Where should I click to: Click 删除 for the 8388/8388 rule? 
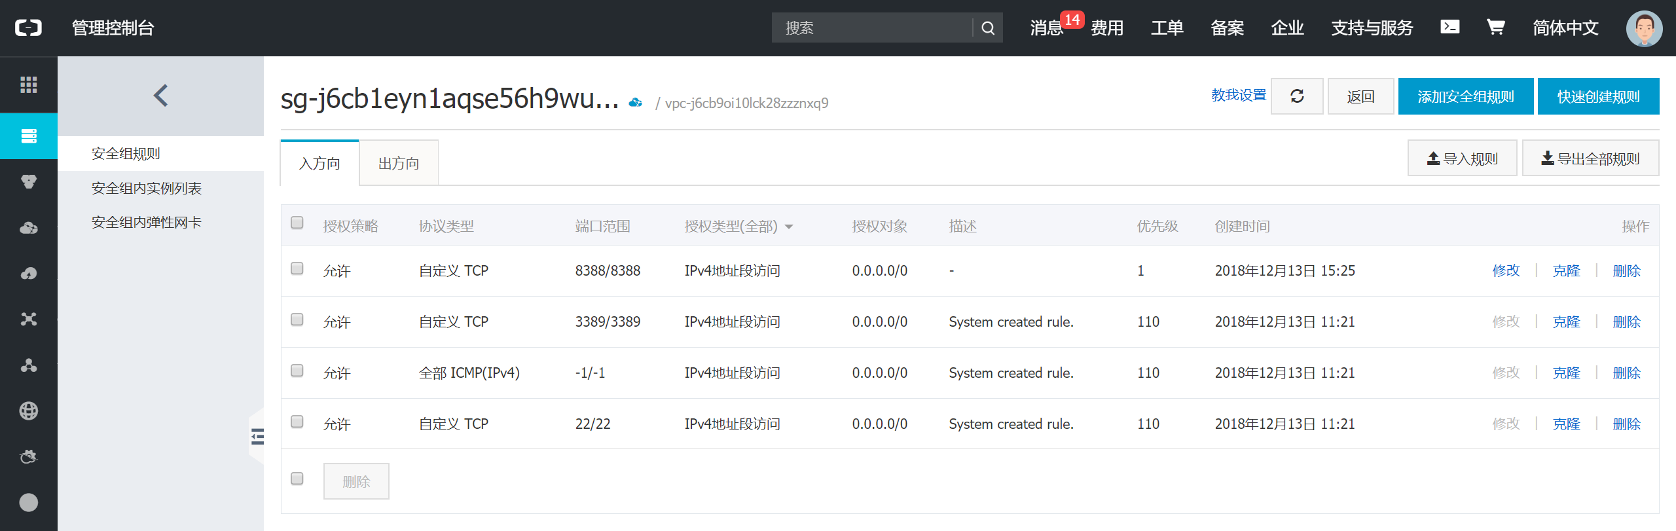(1626, 270)
